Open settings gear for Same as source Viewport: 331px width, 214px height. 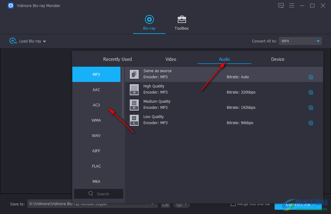310,77
